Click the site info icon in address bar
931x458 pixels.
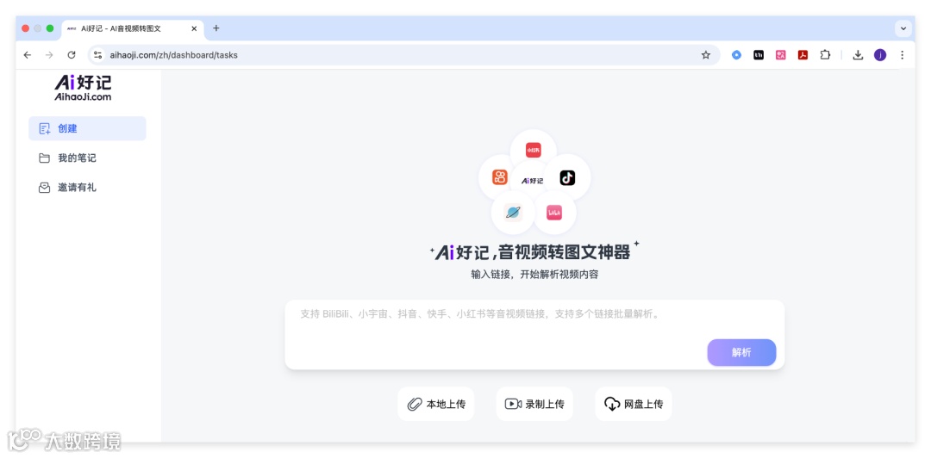coord(98,55)
